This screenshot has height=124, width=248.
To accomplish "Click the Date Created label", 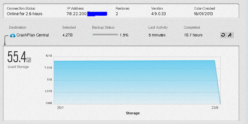I will point(204,8).
